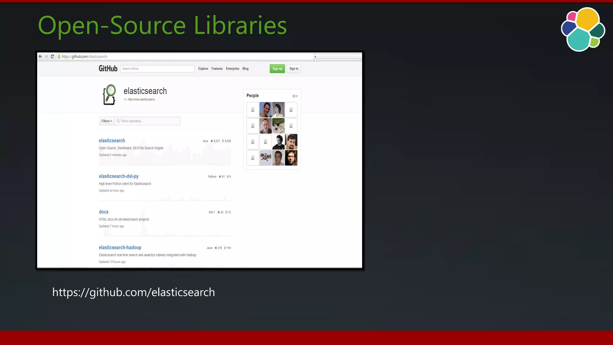
Task: Click the 'Open-Source Libraries' slide title
Action: pos(163,26)
